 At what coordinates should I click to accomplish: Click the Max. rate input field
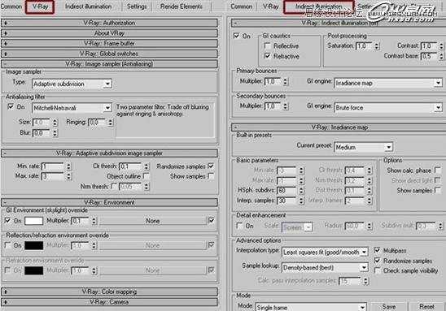pyautogui.click(x=53, y=176)
